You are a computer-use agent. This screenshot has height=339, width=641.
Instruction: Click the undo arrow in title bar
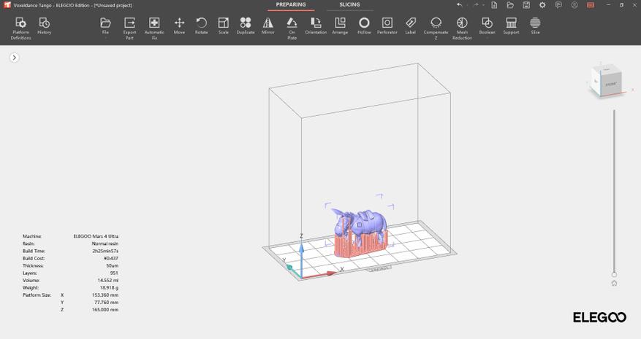point(459,5)
